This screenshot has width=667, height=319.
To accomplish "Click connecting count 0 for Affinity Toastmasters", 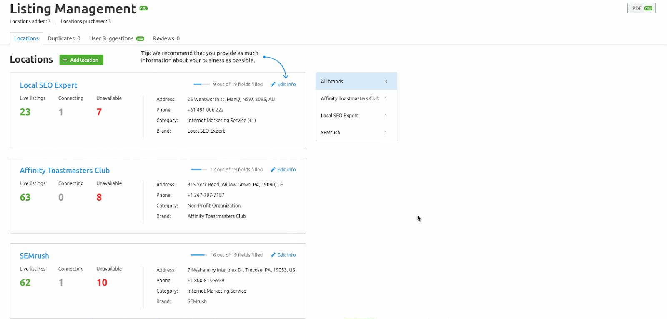I will (x=61, y=197).
